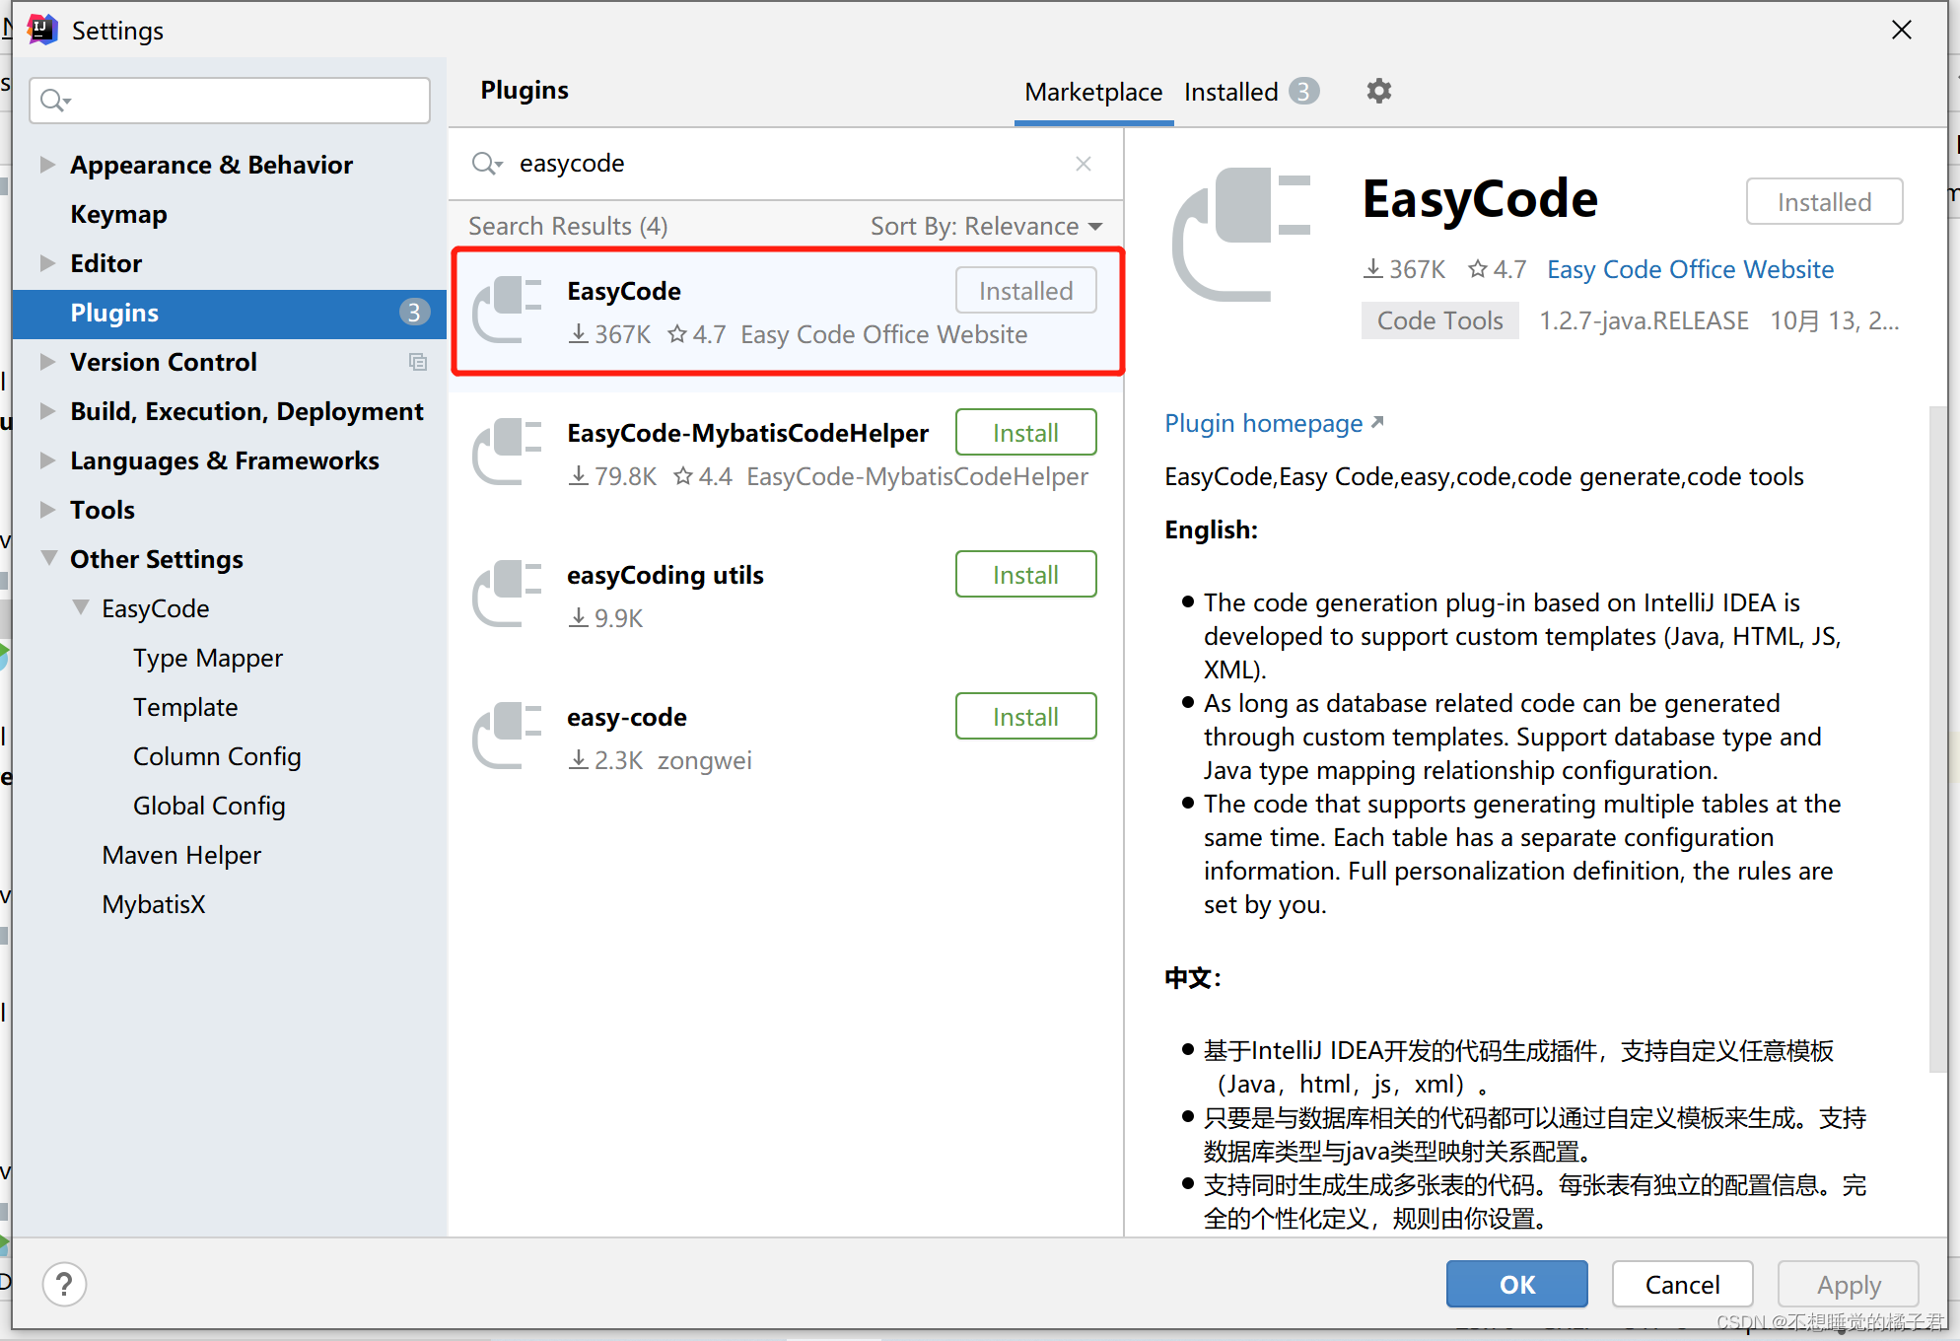This screenshot has height=1341, width=1960.
Task: Switch to the Marketplace tab
Action: pyautogui.click(x=1090, y=91)
